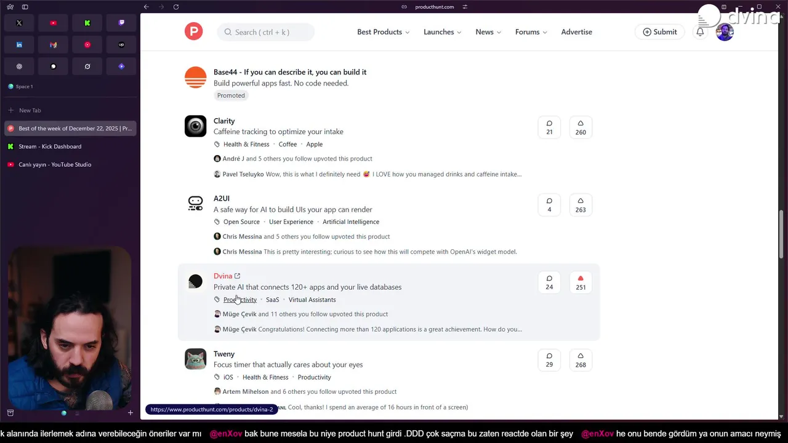
Task: Expand the Launches dropdown menu
Action: click(x=442, y=32)
